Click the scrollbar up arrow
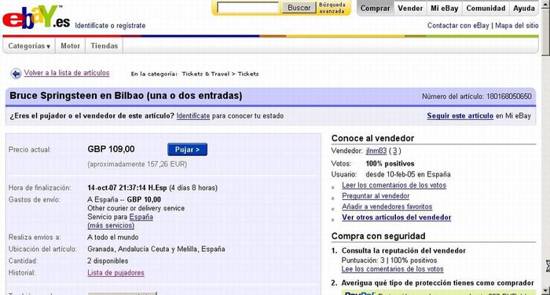550x295 pixels. coord(546,3)
